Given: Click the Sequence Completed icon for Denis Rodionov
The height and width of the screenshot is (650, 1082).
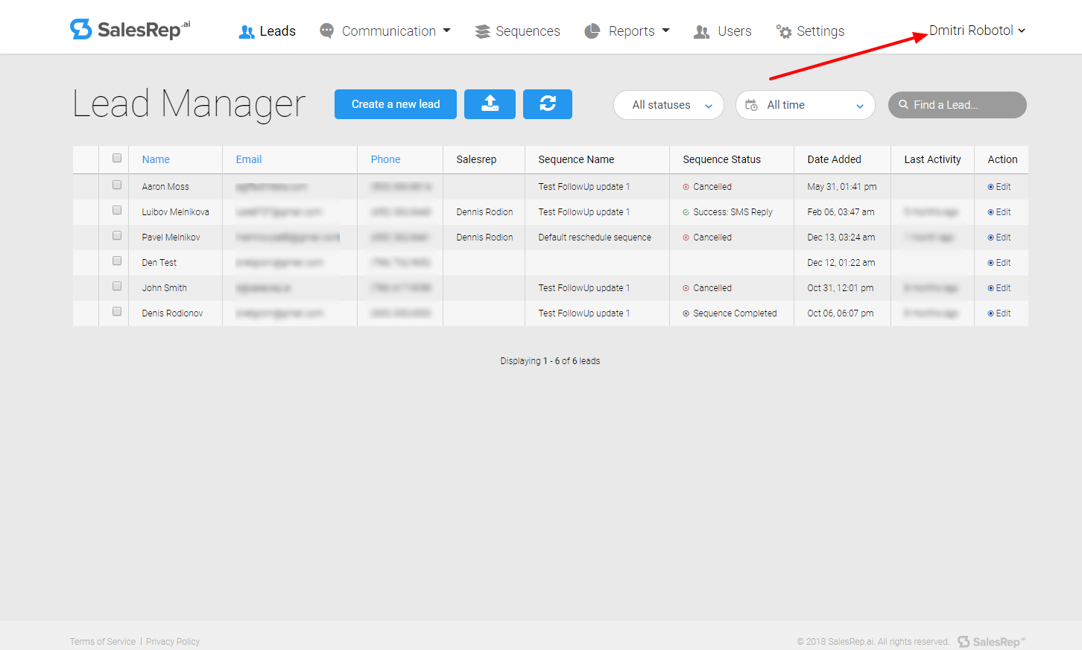Looking at the screenshot, I should pos(686,313).
